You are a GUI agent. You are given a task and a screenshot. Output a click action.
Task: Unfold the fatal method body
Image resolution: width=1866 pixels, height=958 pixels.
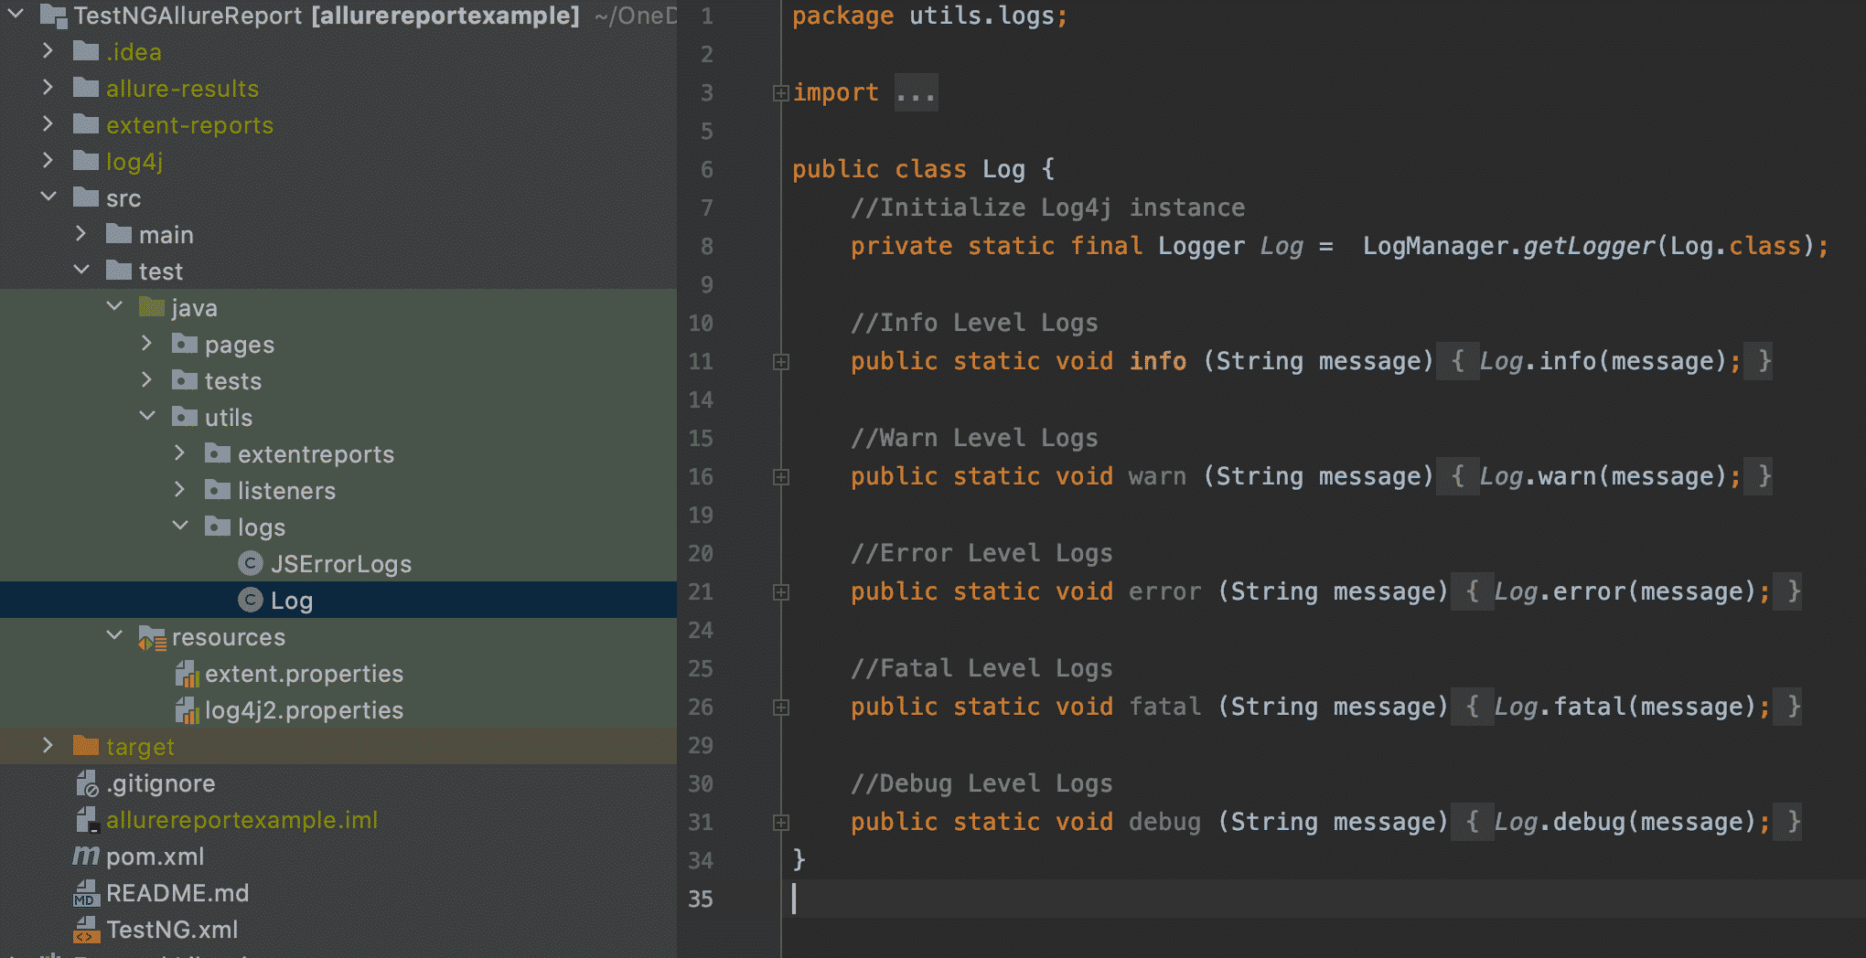tap(781, 708)
